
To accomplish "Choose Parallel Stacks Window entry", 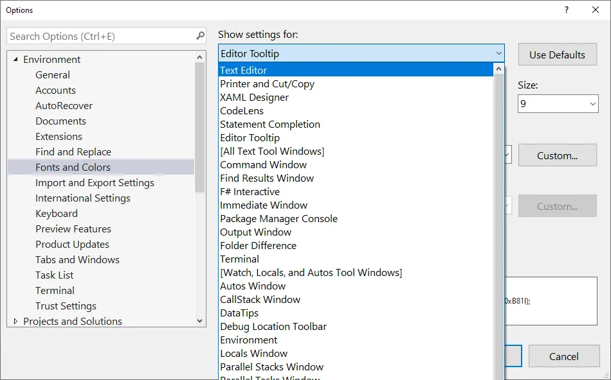I will tap(356, 367).
